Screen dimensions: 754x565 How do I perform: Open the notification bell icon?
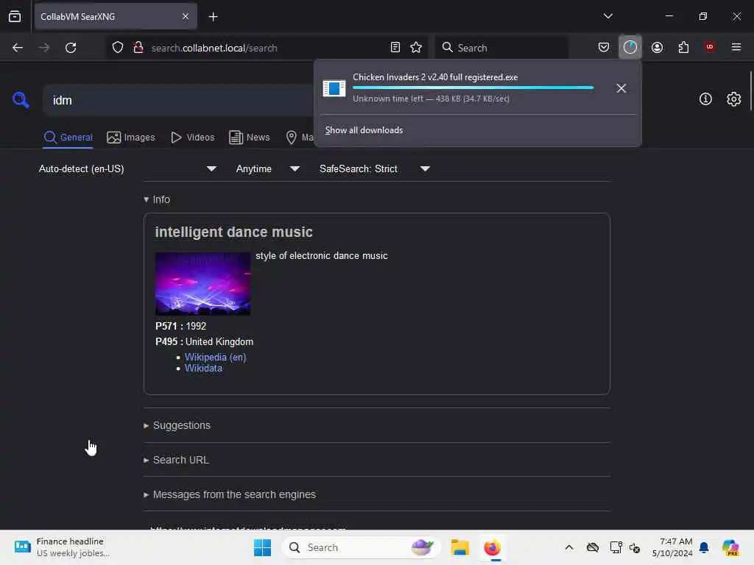704,547
